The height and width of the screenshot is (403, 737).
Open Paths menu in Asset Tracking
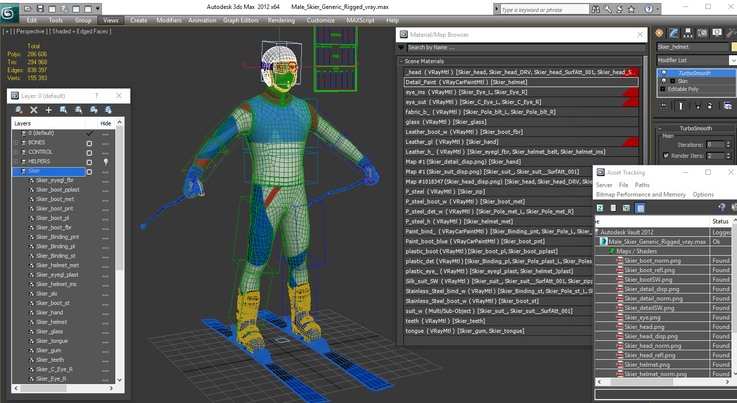point(642,185)
